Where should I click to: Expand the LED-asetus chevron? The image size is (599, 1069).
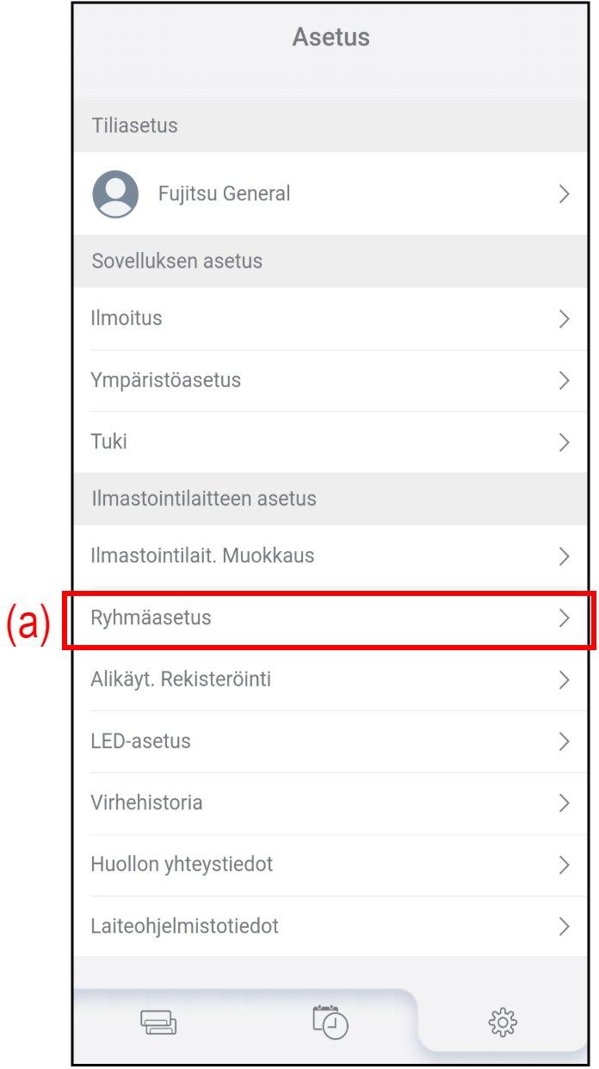pos(565,741)
